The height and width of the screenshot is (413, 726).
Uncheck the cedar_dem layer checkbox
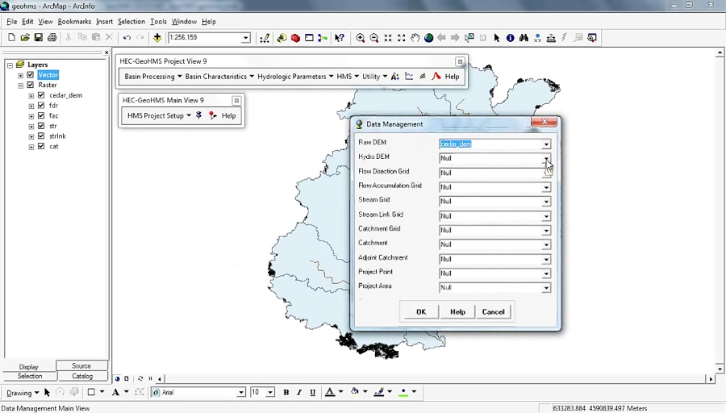(x=41, y=95)
